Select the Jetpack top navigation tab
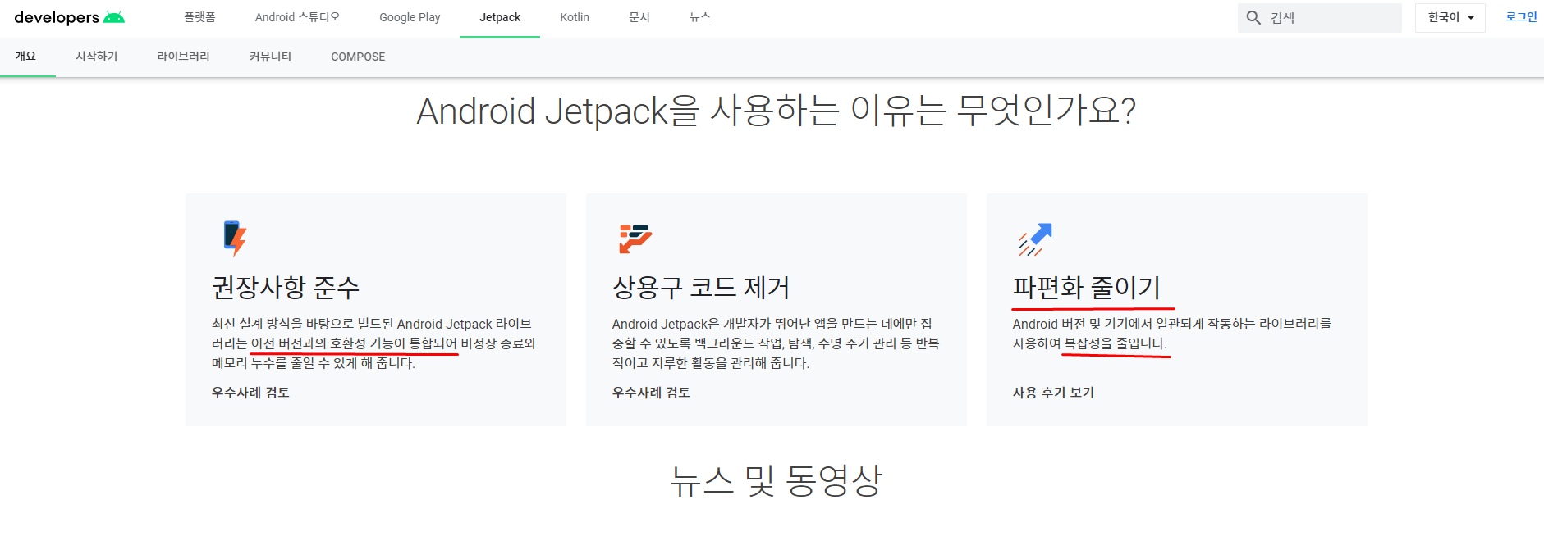This screenshot has width=1544, height=559. [x=500, y=17]
